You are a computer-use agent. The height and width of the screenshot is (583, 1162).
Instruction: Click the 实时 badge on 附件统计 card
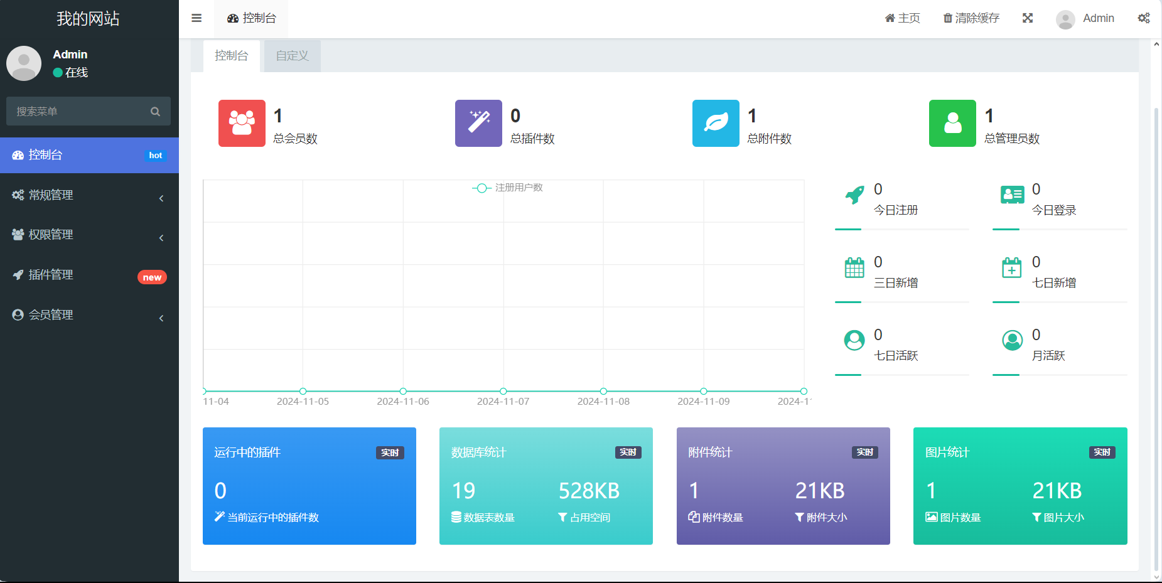864,452
